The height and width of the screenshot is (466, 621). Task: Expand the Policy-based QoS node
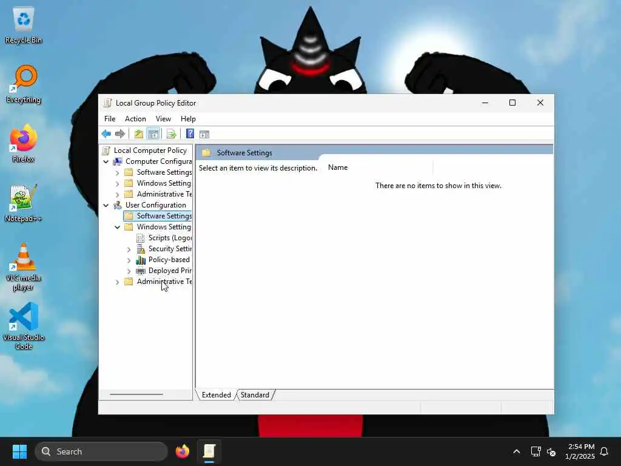[x=129, y=260]
